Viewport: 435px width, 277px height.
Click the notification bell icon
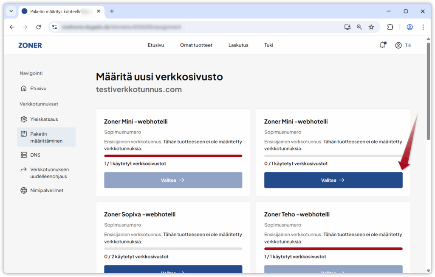click(382, 45)
